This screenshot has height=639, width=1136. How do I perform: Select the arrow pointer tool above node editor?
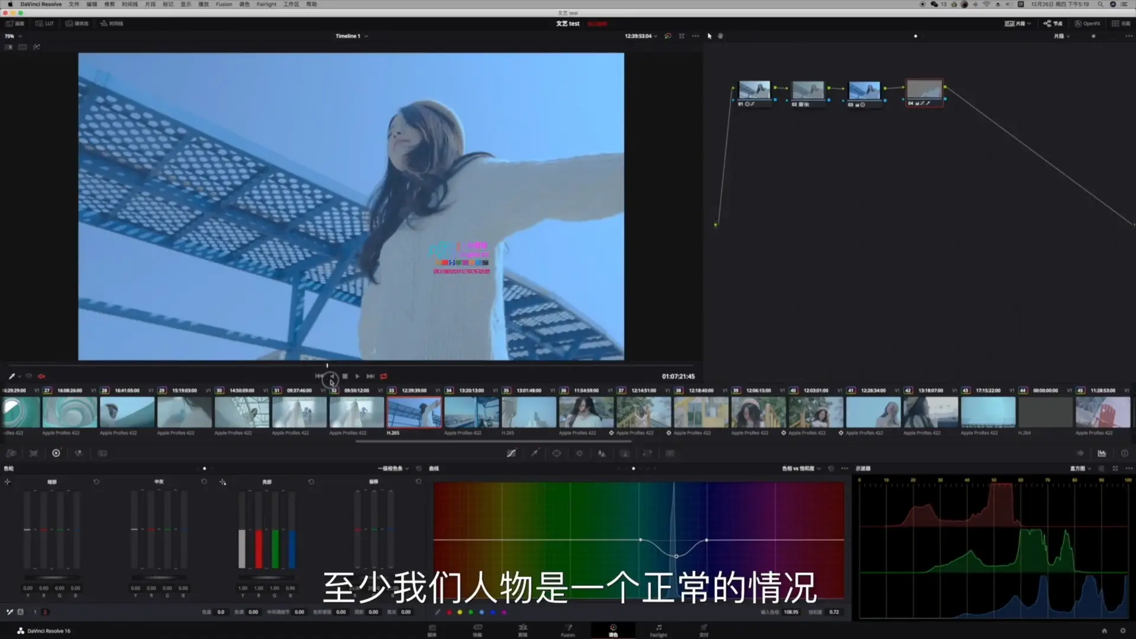(709, 36)
